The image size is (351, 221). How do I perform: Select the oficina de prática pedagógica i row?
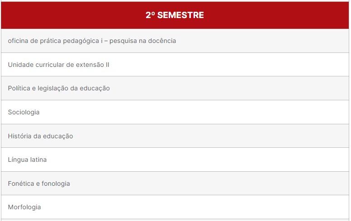[175, 41]
